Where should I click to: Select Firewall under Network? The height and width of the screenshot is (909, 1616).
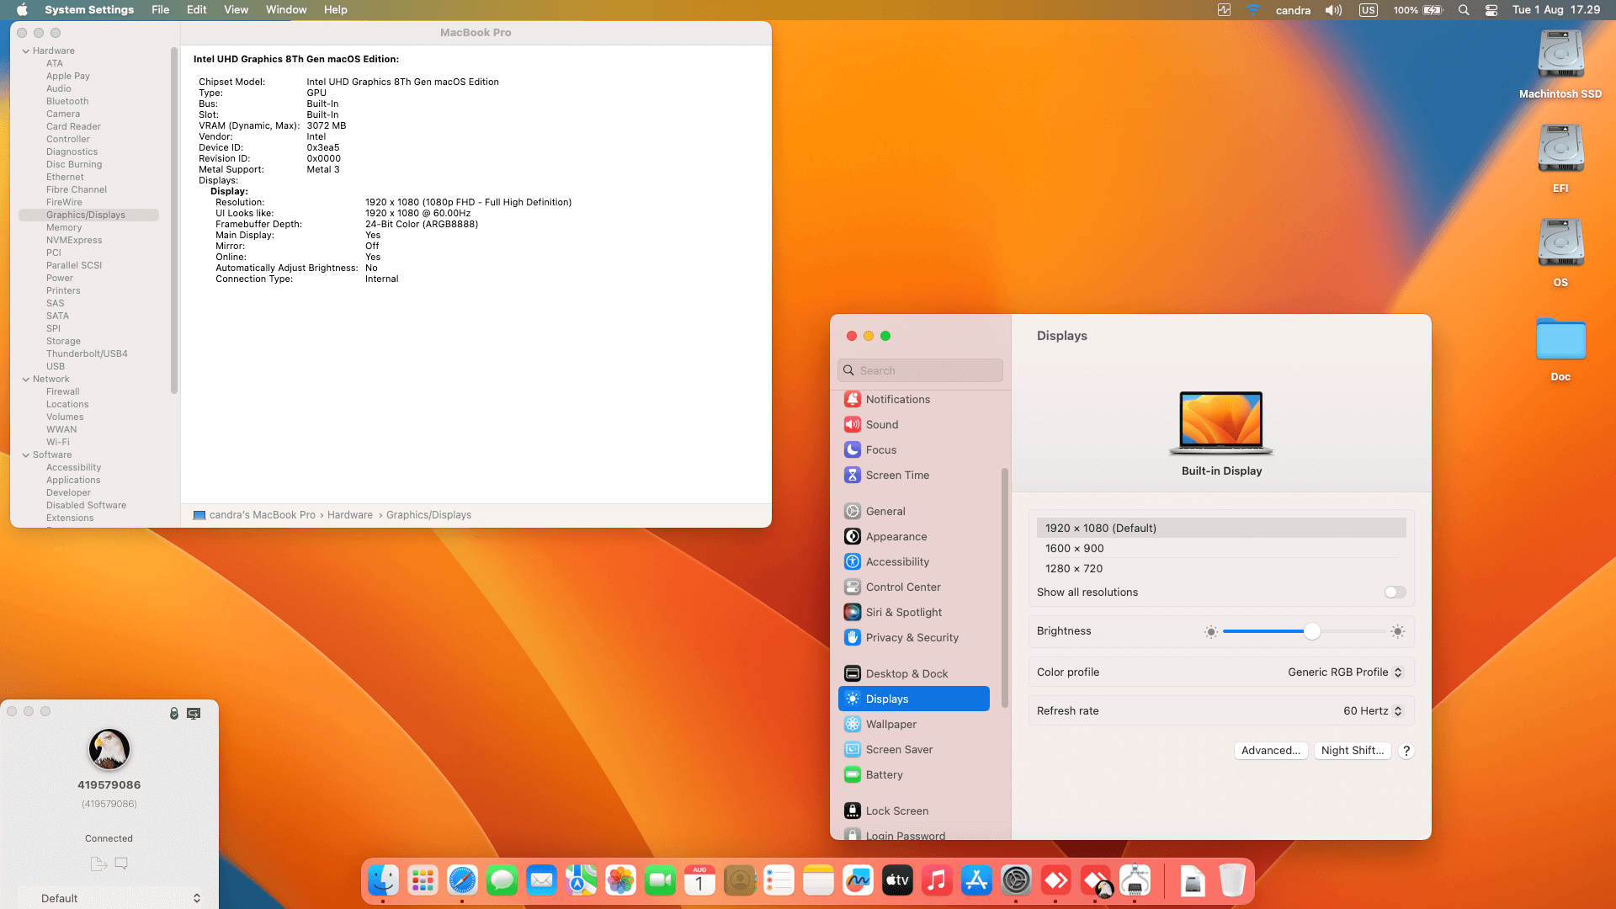pyautogui.click(x=63, y=391)
